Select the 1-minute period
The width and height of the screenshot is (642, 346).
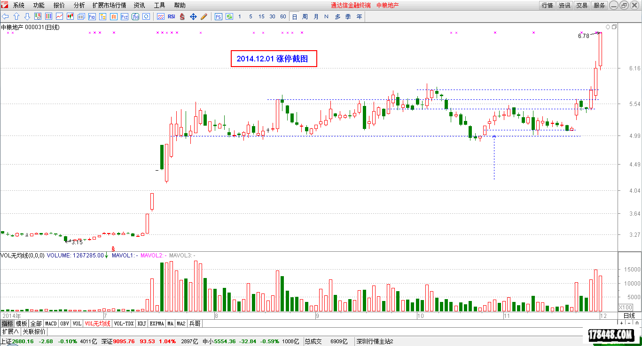(240, 16)
